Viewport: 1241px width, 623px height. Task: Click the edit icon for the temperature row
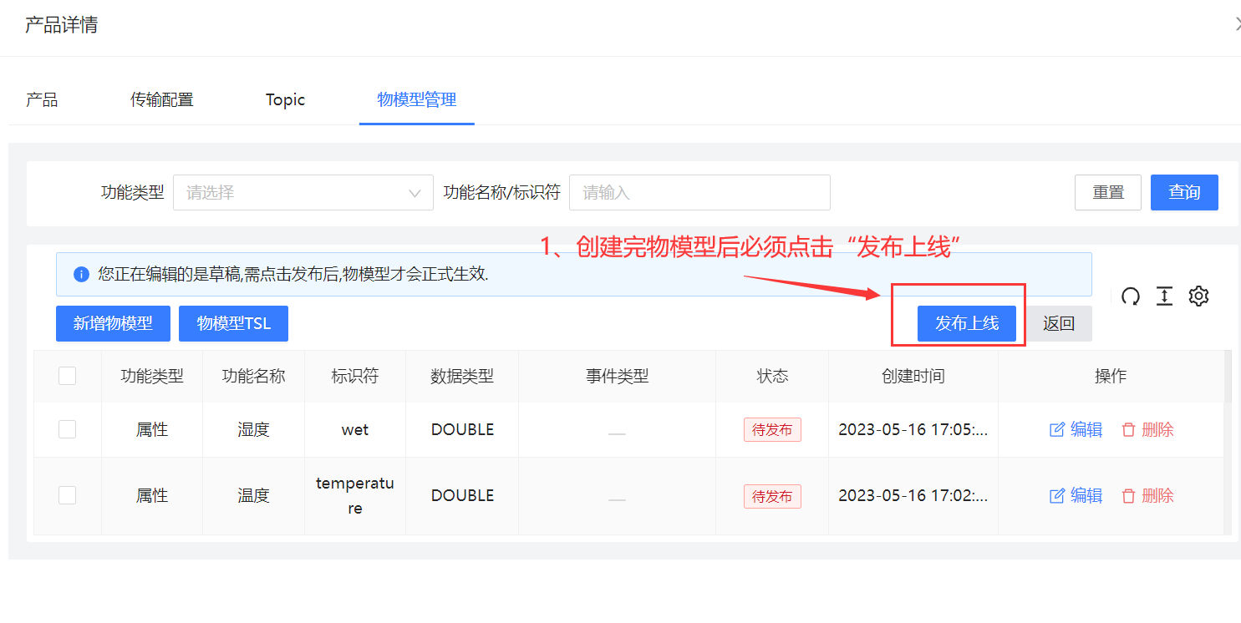1057,495
